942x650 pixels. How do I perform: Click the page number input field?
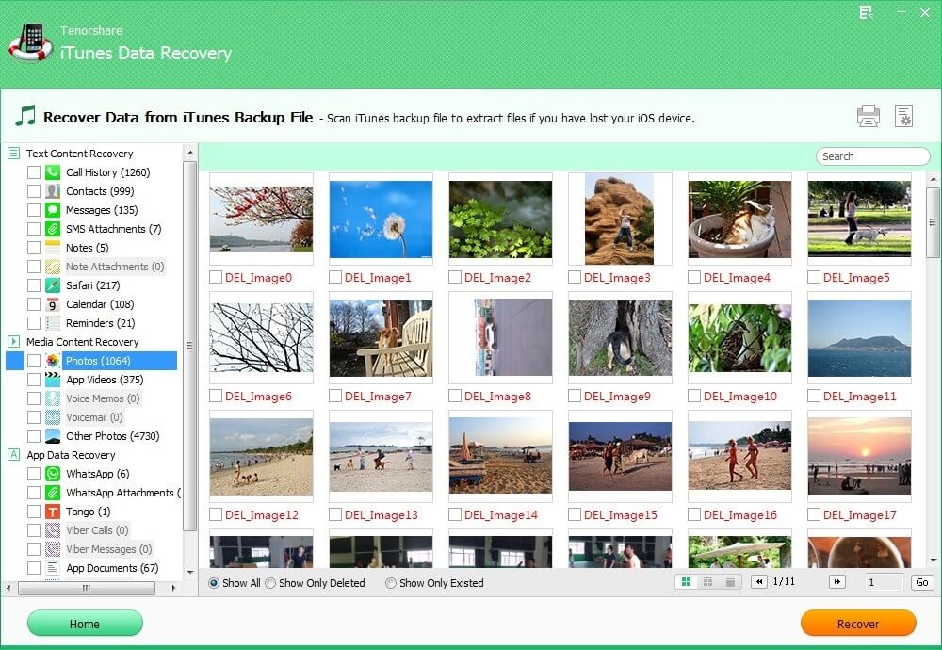(x=884, y=582)
